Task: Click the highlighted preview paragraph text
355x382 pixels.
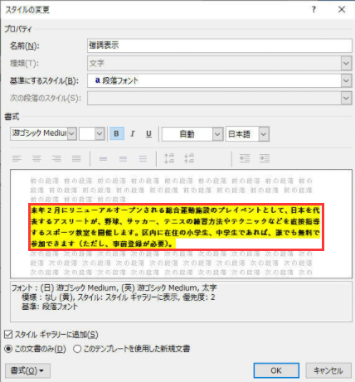Action: 176,227
